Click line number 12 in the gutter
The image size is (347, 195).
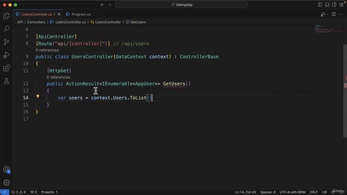click(x=25, y=84)
